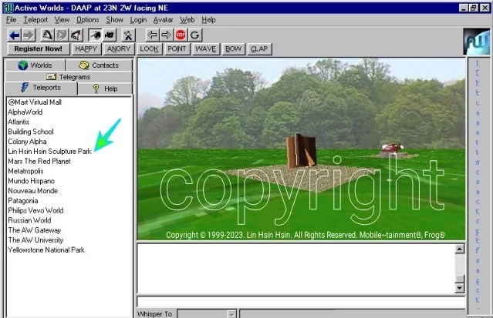Select Philips Vevo World entry
The image size is (493, 318).
(35, 211)
